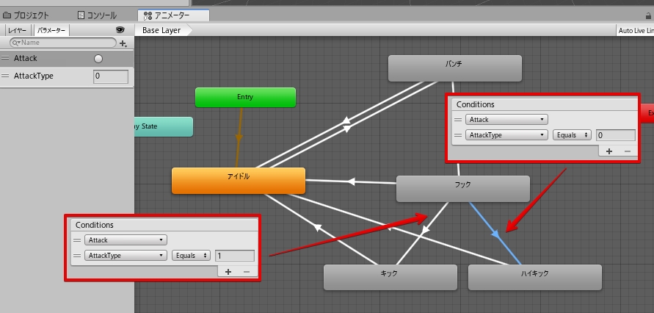The image size is (654, 313).
Task: Toggle the Attack trigger radio circle
Action: pyautogui.click(x=98, y=59)
